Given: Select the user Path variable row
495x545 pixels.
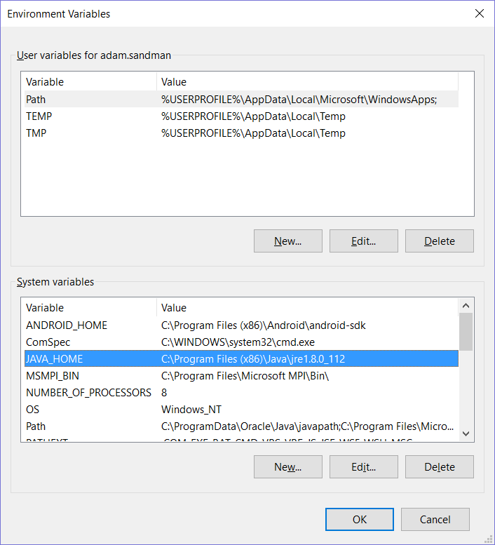Looking at the screenshot, I should pyautogui.click(x=238, y=100).
